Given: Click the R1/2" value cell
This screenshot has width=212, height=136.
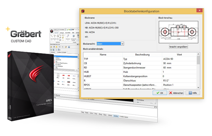Looking at the screenshot, I should point(179,81).
